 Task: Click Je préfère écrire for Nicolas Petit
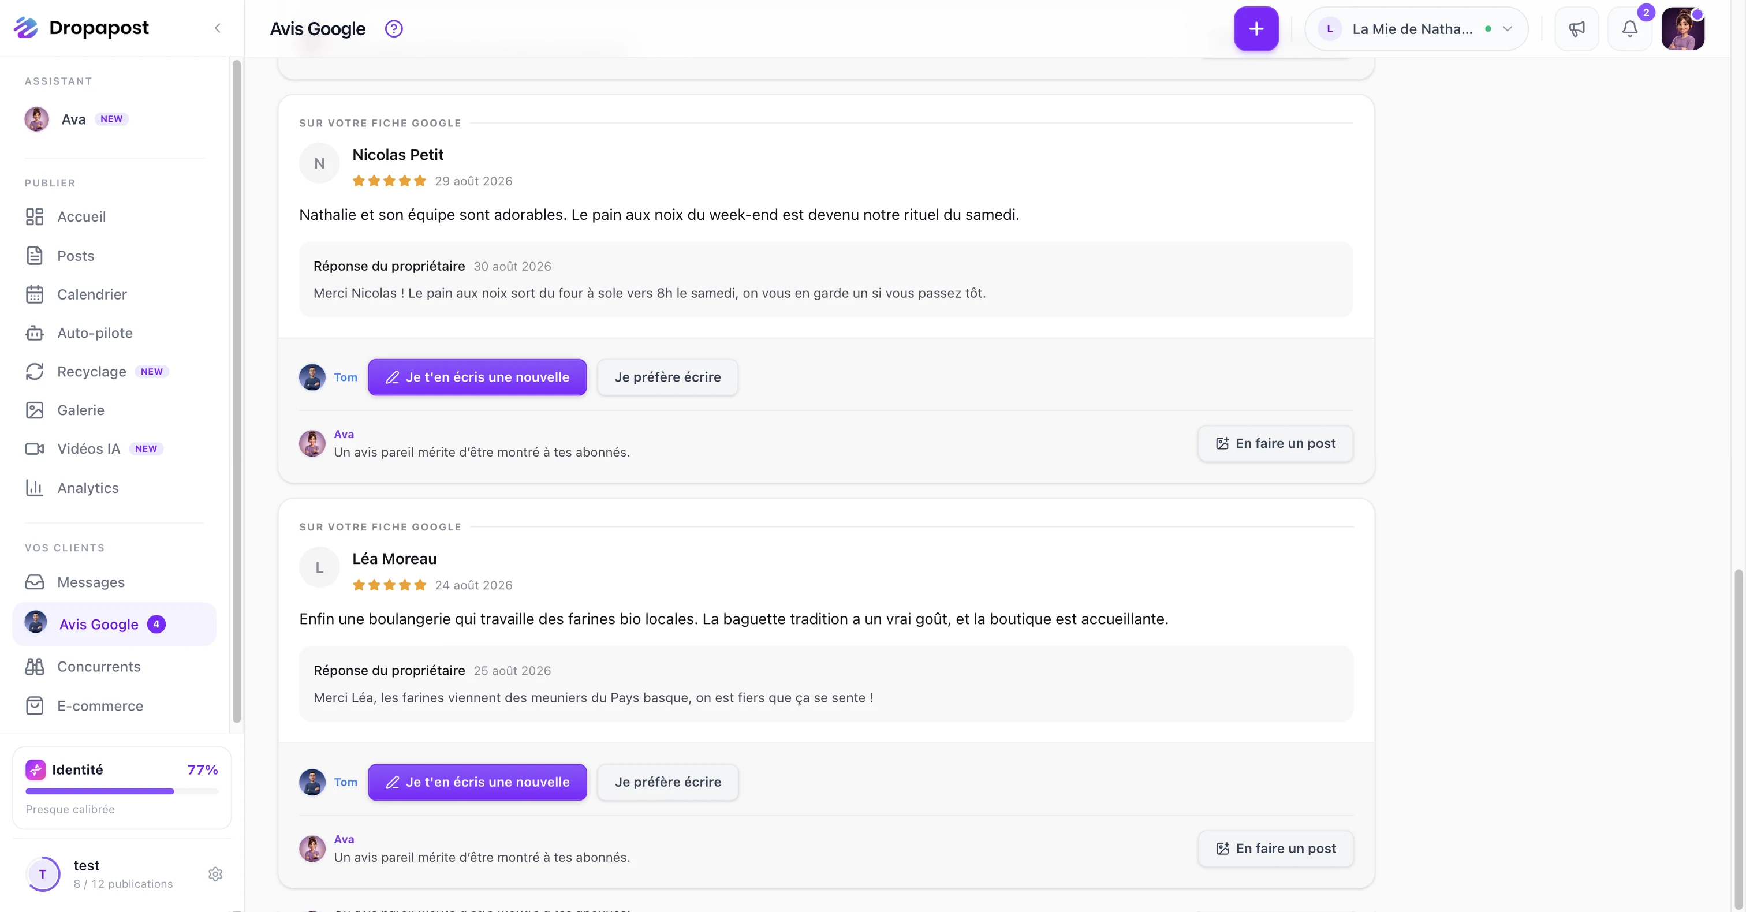click(667, 377)
